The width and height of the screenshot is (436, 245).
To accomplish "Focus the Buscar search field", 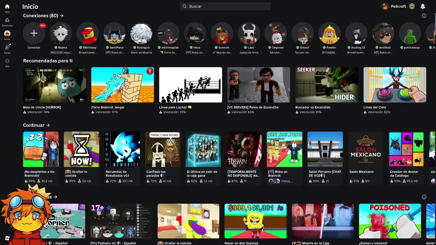I will click(x=225, y=6).
